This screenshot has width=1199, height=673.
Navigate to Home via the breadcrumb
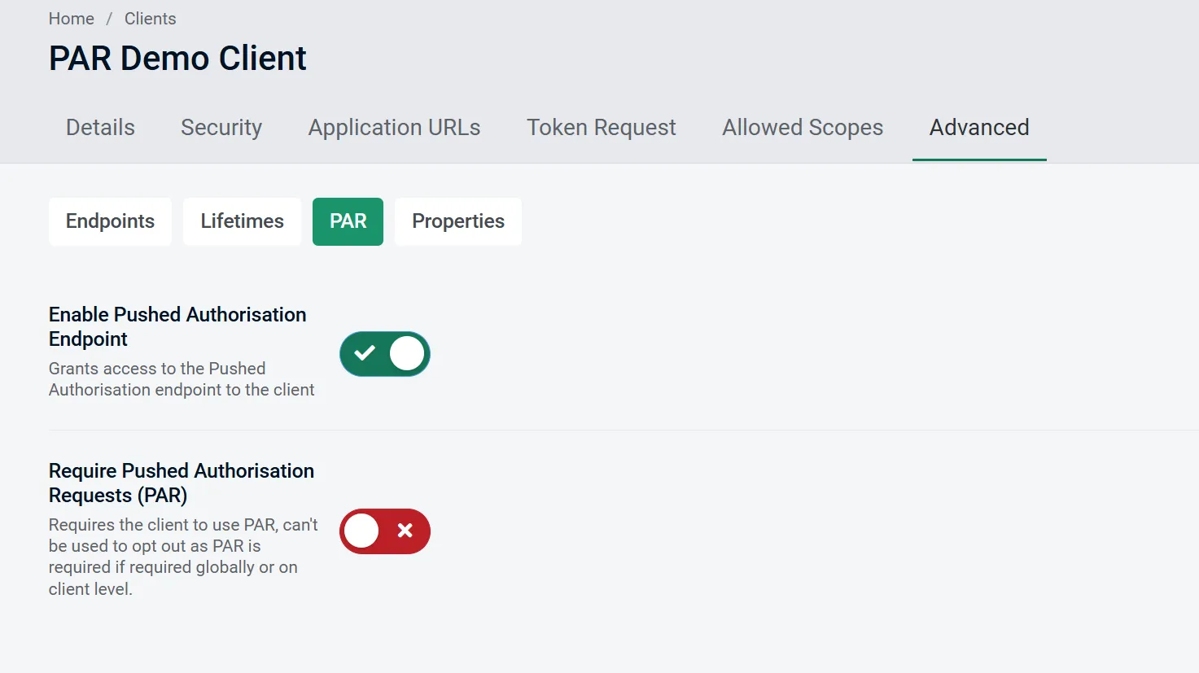(x=71, y=18)
